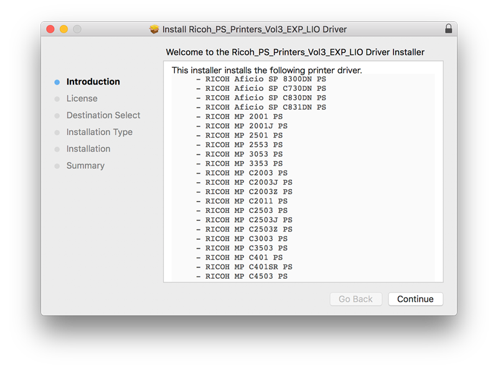
Task: Click the 'RICOH MP C401SR PS' line
Action: [x=244, y=267]
